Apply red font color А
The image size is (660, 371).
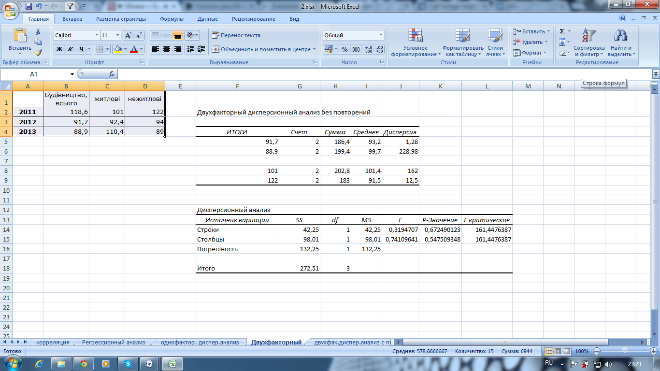click(134, 49)
